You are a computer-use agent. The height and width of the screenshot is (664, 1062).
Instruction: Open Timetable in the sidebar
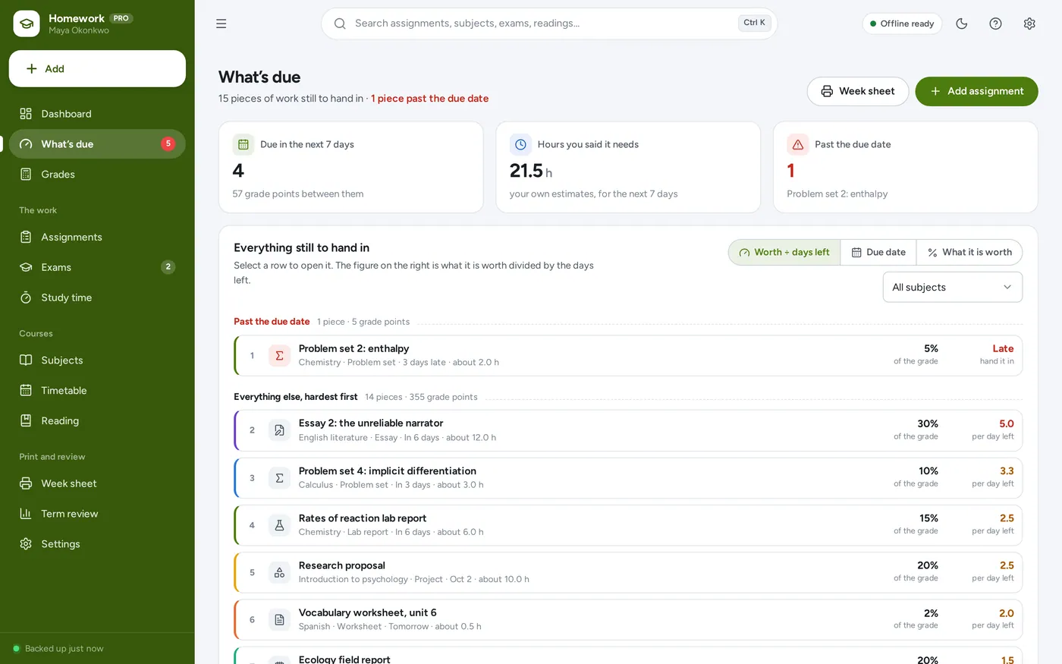coord(97,391)
